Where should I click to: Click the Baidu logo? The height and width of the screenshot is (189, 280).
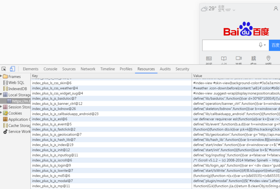[246, 29]
